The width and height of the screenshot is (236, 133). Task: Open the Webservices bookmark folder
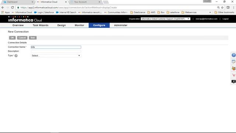189,12
